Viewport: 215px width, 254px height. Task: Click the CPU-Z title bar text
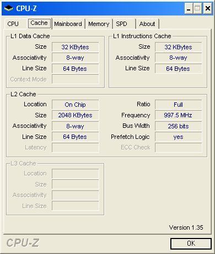[26, 8]
